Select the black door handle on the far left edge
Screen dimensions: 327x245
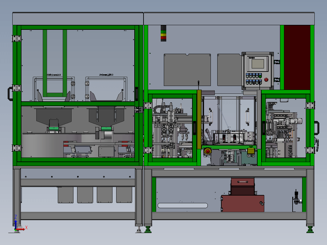click(10, 94)
